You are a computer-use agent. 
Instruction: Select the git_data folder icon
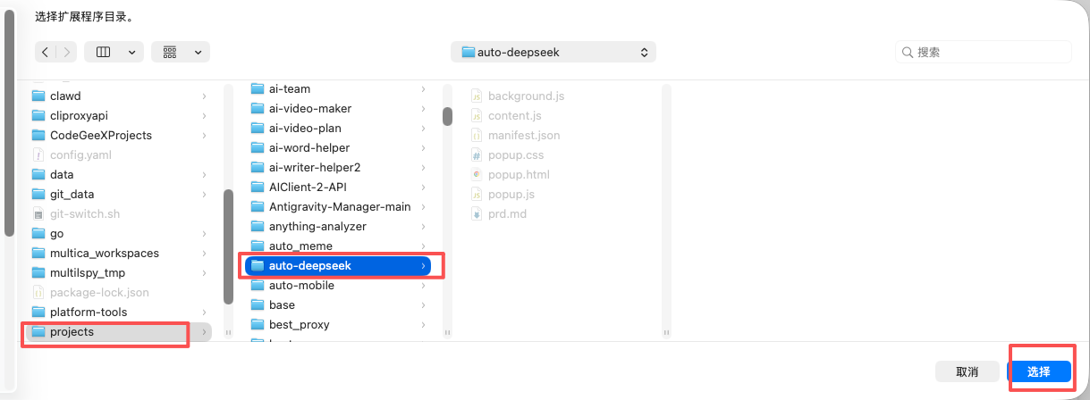[x=38, y=195]
